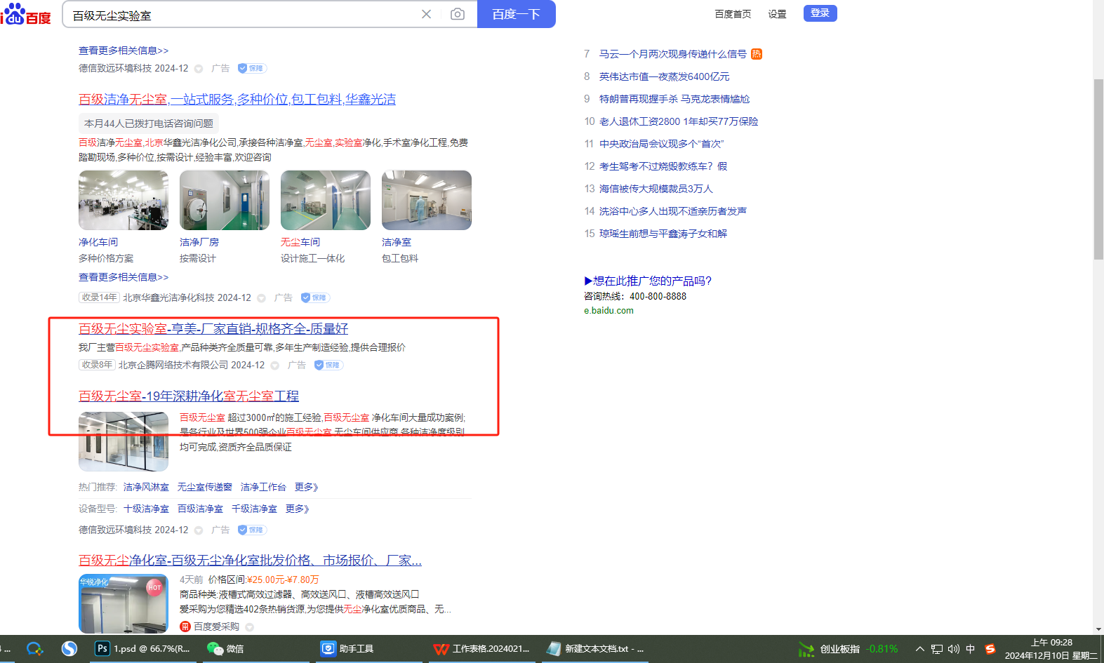
Task: Open network settings tray icon
Action: tap(937, 649)
